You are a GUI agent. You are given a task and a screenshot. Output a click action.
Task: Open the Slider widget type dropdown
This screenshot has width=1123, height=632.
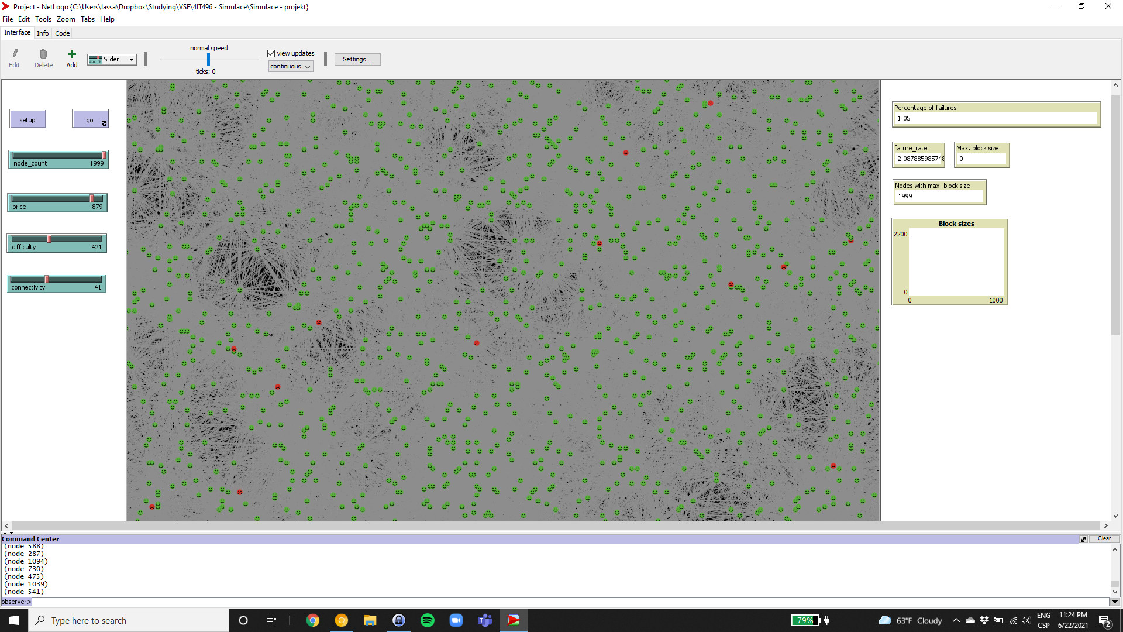coord(112,59)
